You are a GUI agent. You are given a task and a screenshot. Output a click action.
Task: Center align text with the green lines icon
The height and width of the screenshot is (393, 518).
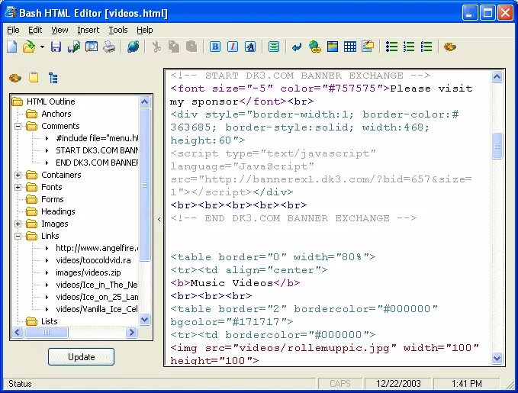(x=274, y=47)
